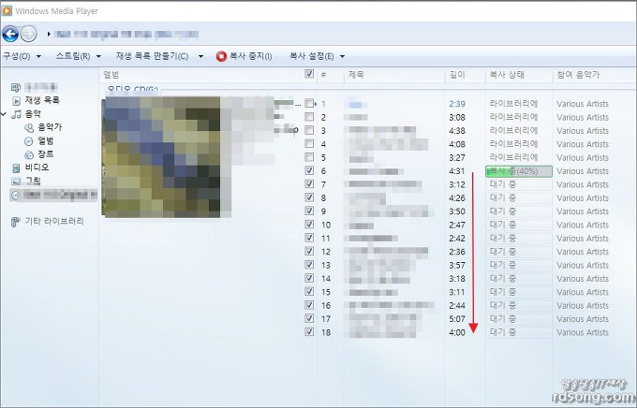
Task: Check the box for track 1
Action: 309,104
